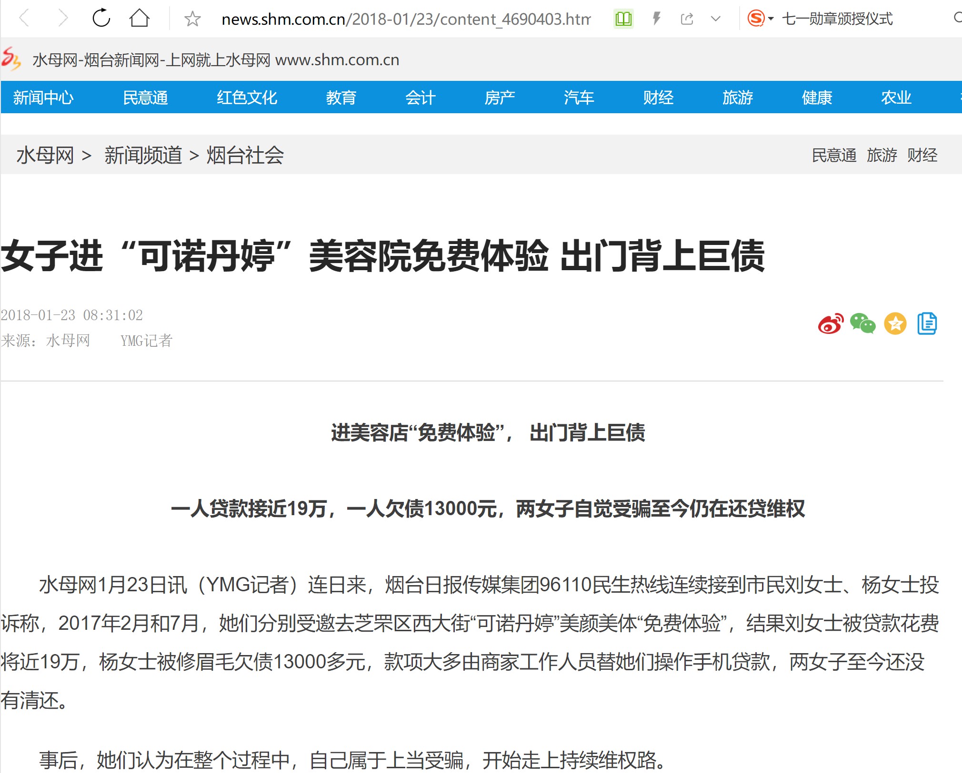Viewport: 962px width, 773px height.
Task: Open Sogou search engine selector
Action: [x=760, y=19]
